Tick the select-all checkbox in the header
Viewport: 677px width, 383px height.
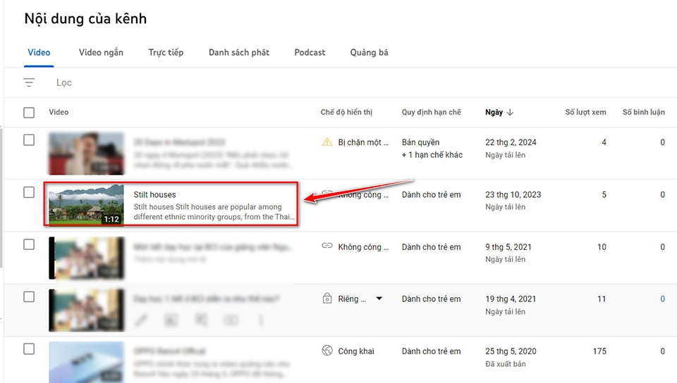(29, 113)
